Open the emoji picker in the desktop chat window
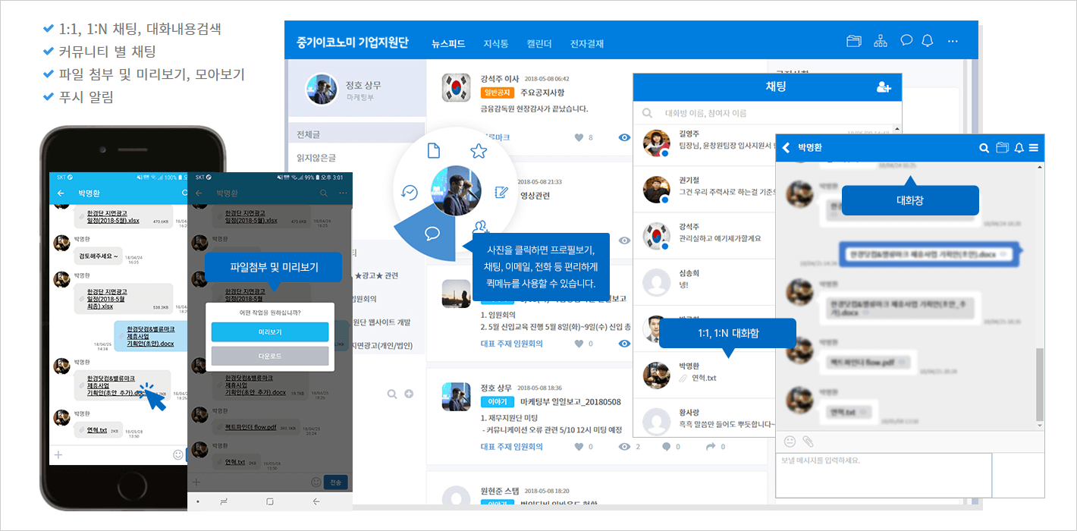Viewport: 1077px width, 531px height. (790, 441)
